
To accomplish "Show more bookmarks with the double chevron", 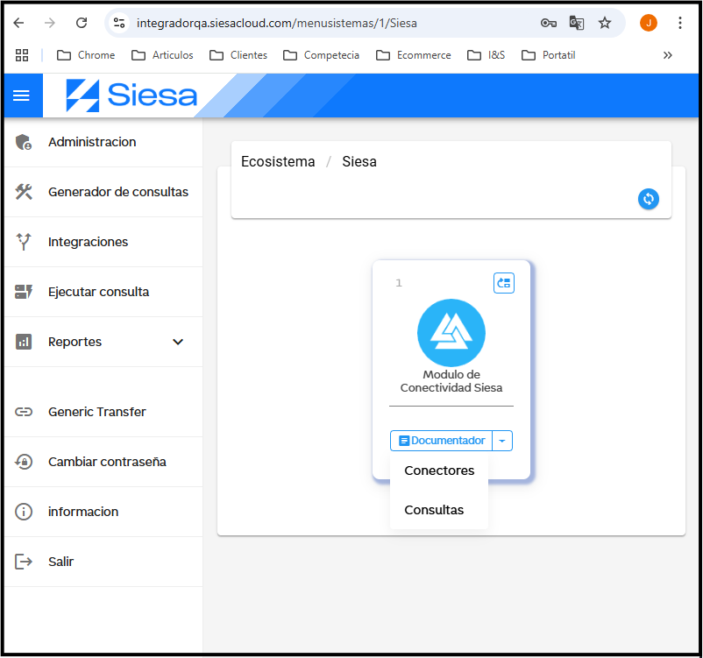I will [668, 55].
